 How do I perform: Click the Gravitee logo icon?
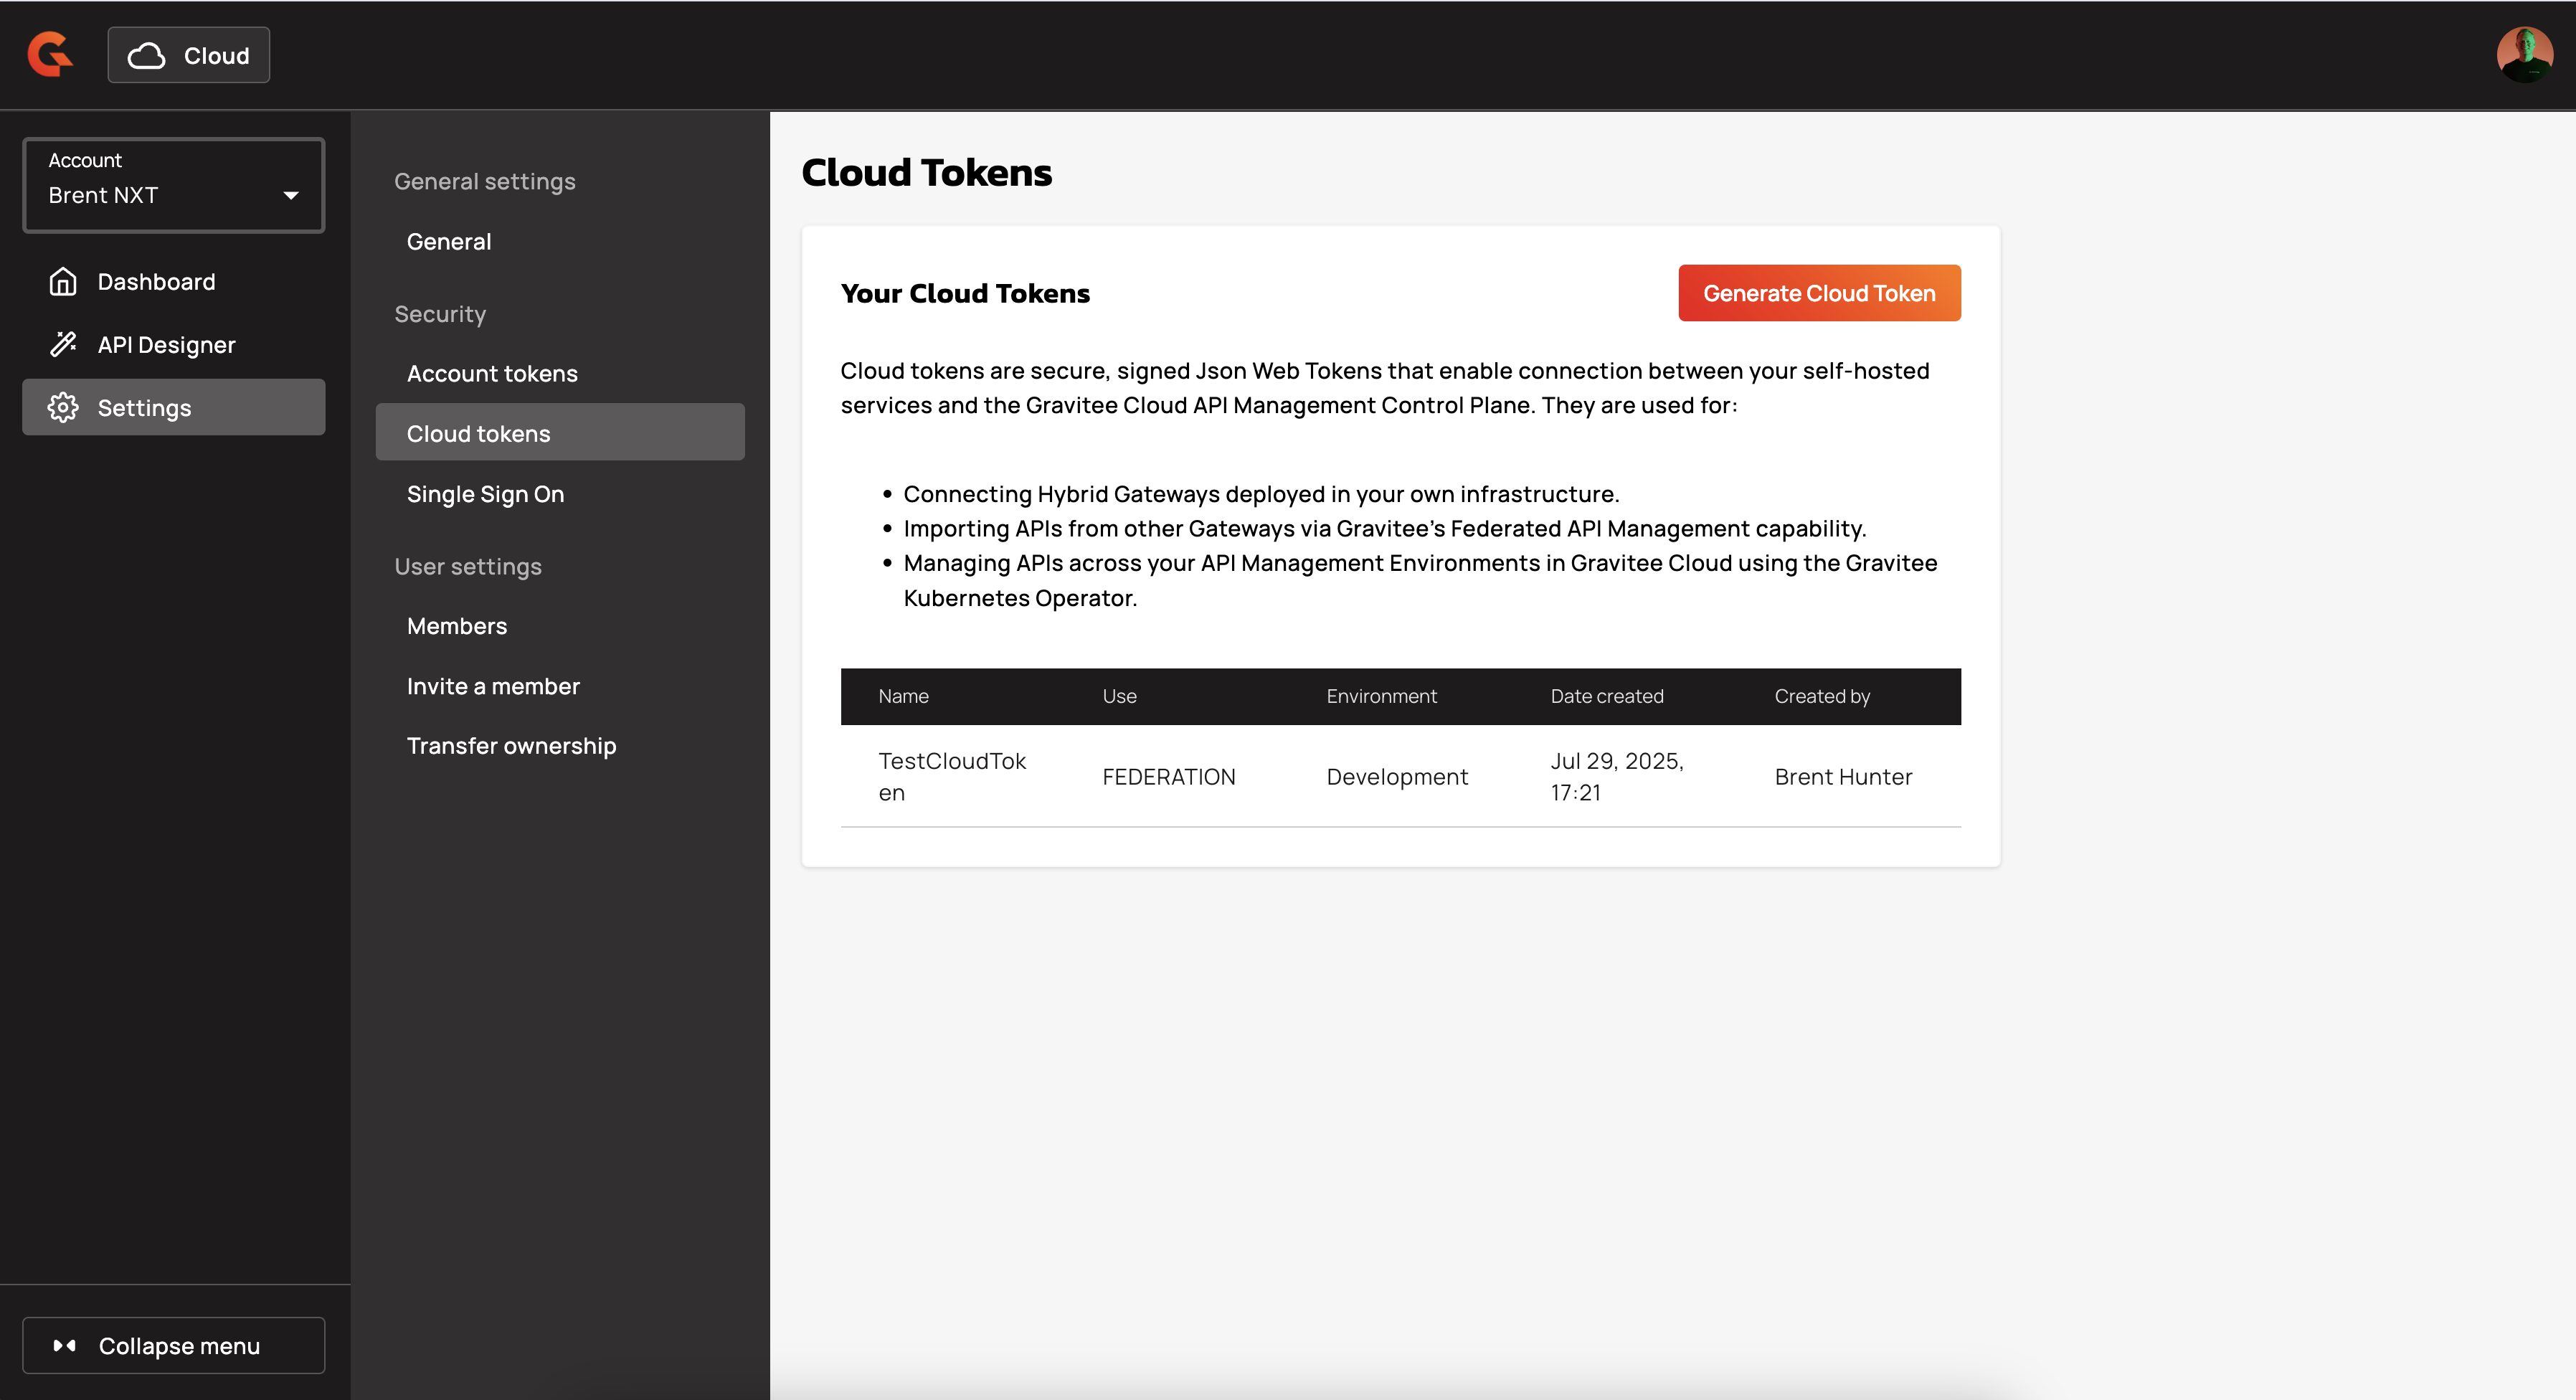coord(50,55)
